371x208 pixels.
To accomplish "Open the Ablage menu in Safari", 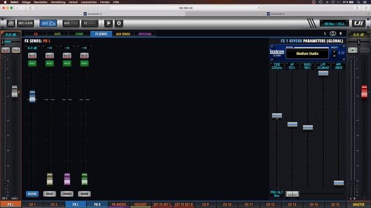I will [26, 2].
